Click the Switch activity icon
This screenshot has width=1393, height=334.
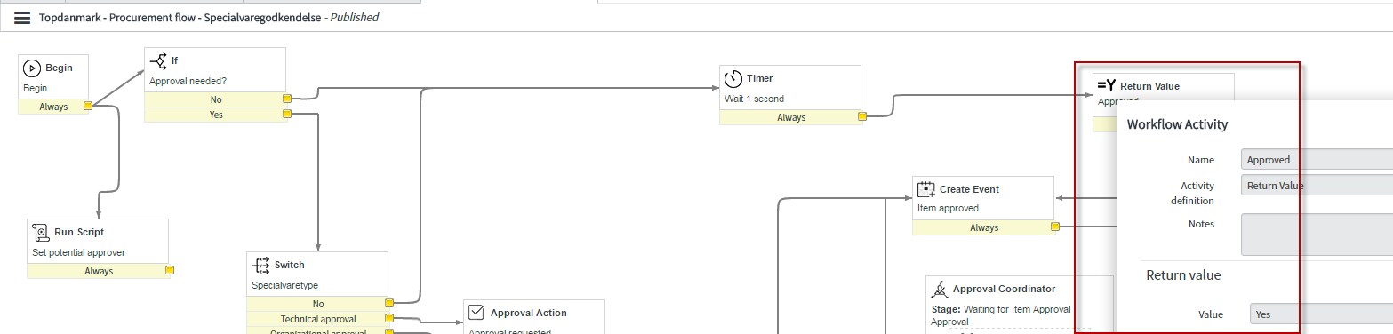[261, 265]
